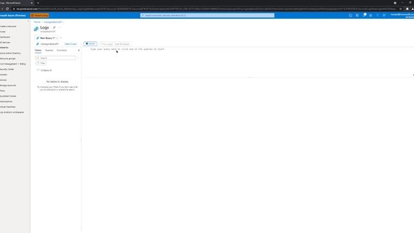
Task: Click the Select scope link
Action: [71, 44]
